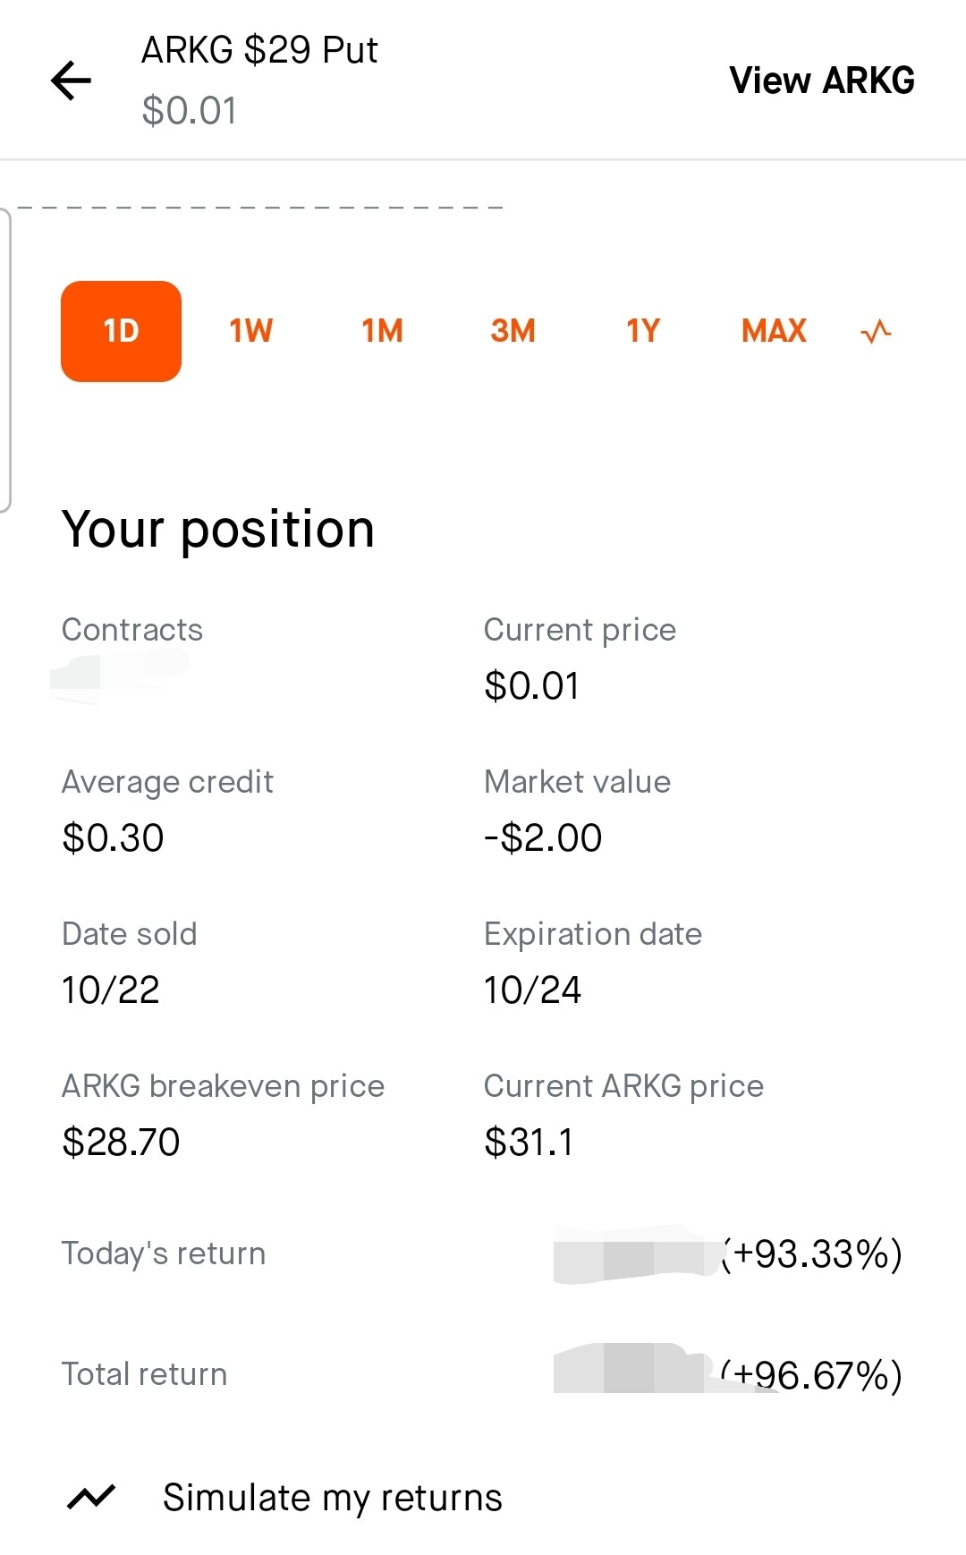Screen dimensions: 966x1555
Task: Tap the Expiration date 10/24
Action: pos(533,990)
